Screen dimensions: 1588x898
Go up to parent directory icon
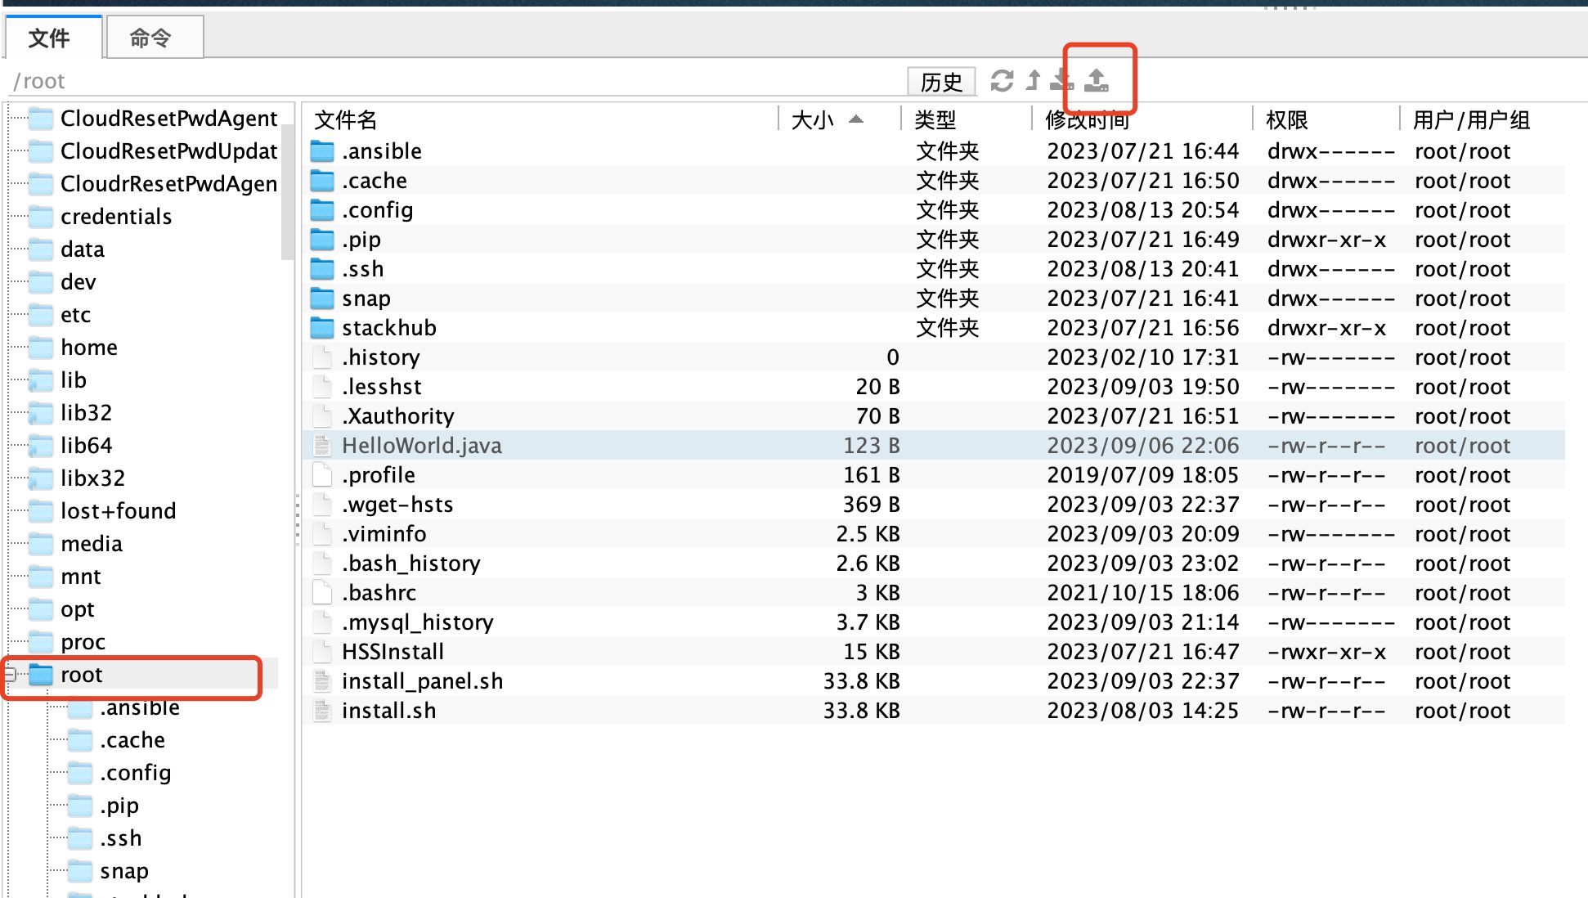pos(1034,80)
